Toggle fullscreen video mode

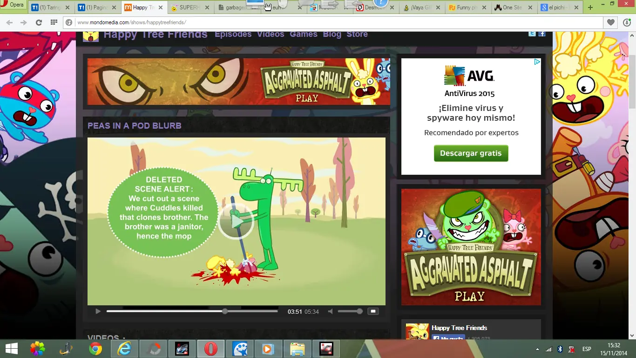pos(373,311)
